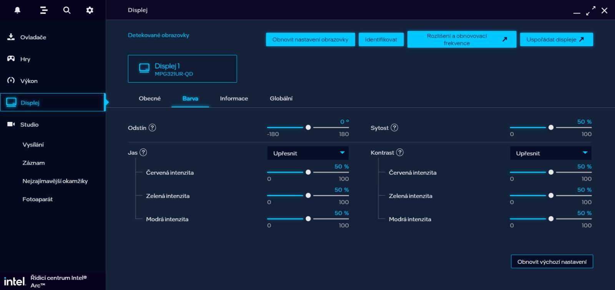Click Jas Zelená intenzita slider handle
Viewport: 615px width, 290px height.
[x=308, y=195]
